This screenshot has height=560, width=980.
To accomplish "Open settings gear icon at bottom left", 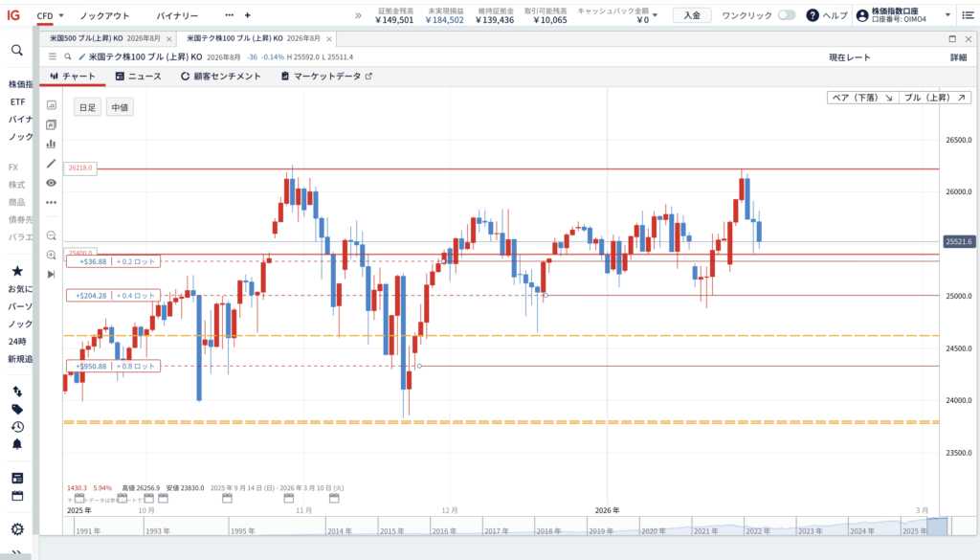I will click(17, 529).
